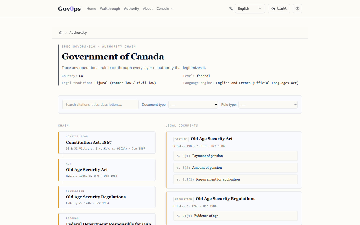
Task: Click 'C.R.C., c. 1246 · Dec 1984' under Legal Documents
Action: [x=195, y=206]
